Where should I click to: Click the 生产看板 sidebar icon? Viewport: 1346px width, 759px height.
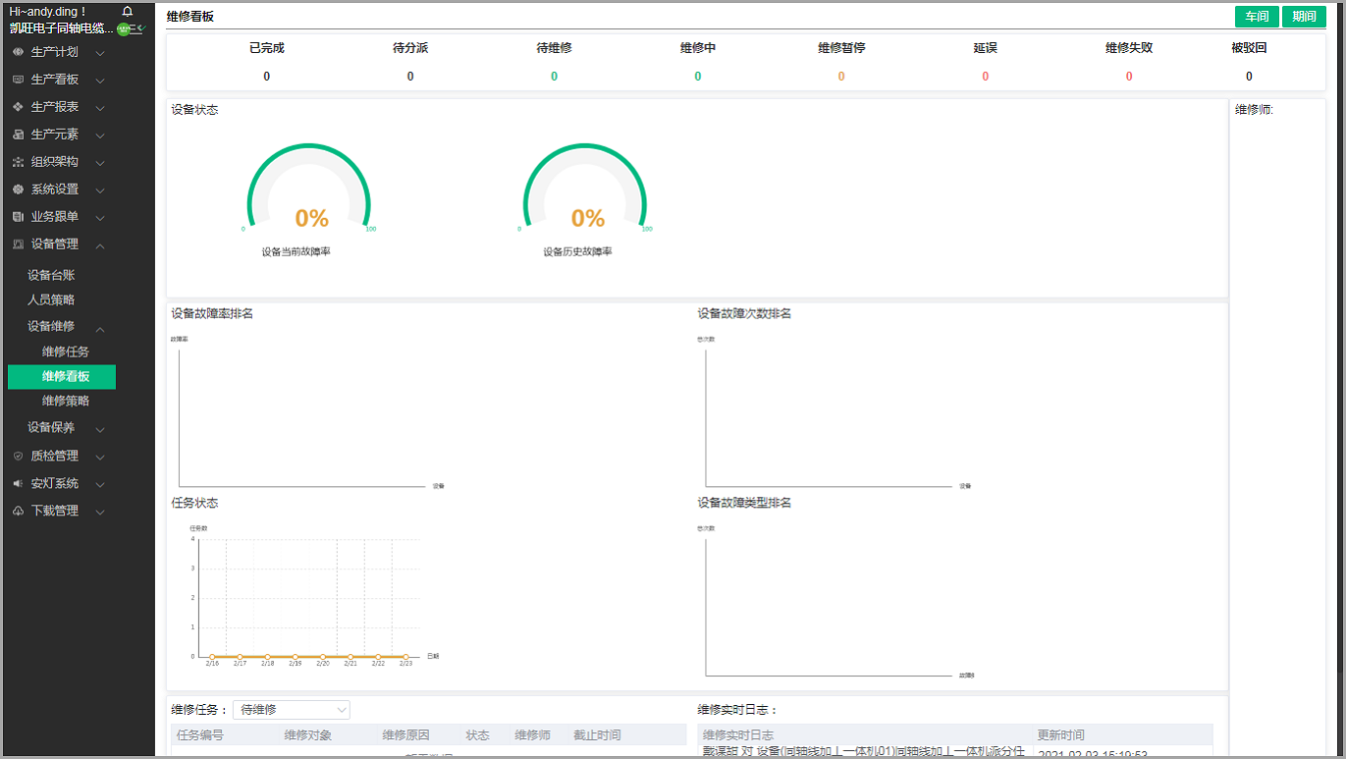click(18, 80)
